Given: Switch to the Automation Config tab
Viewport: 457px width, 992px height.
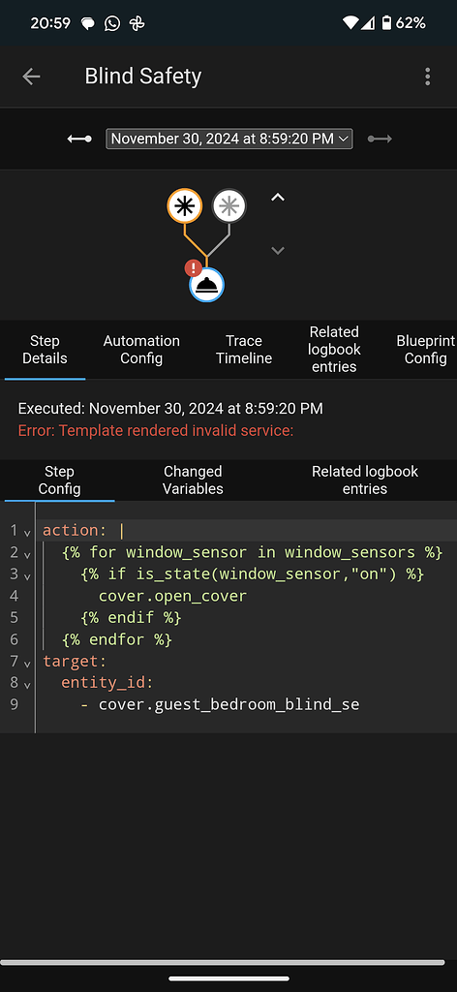Looking at the screenshot, I should [141, 349].
